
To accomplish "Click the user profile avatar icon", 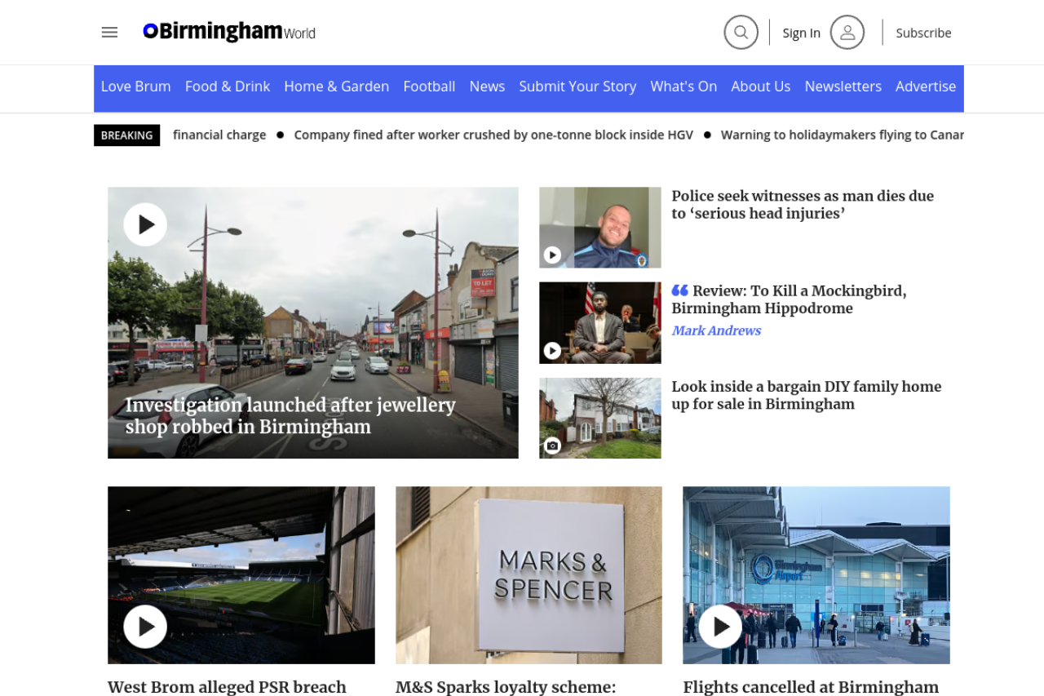I will (x=847, y=33).
